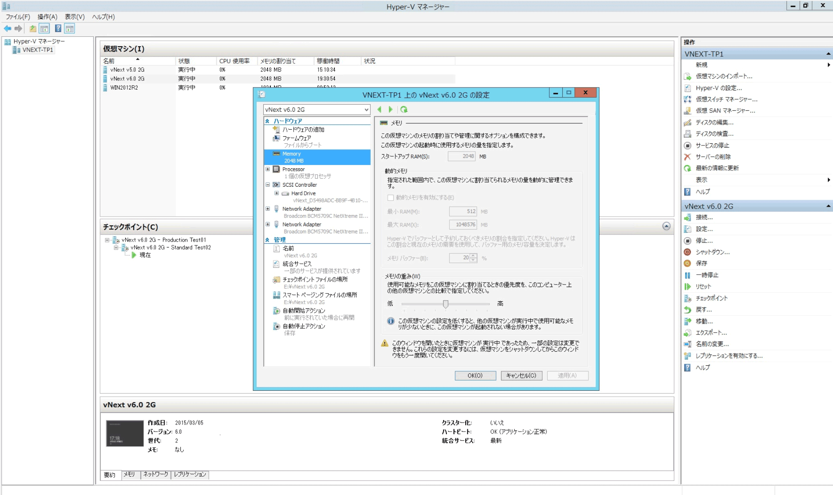
Task: Open the 表示(V) menu
Action: click(75, 17)
